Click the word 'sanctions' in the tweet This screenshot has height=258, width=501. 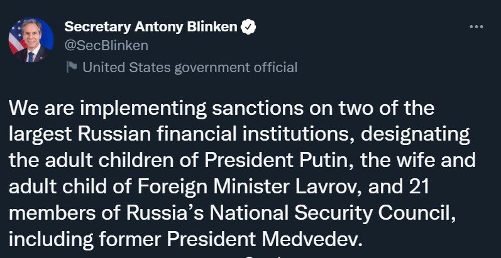click(x=258, y=109)
